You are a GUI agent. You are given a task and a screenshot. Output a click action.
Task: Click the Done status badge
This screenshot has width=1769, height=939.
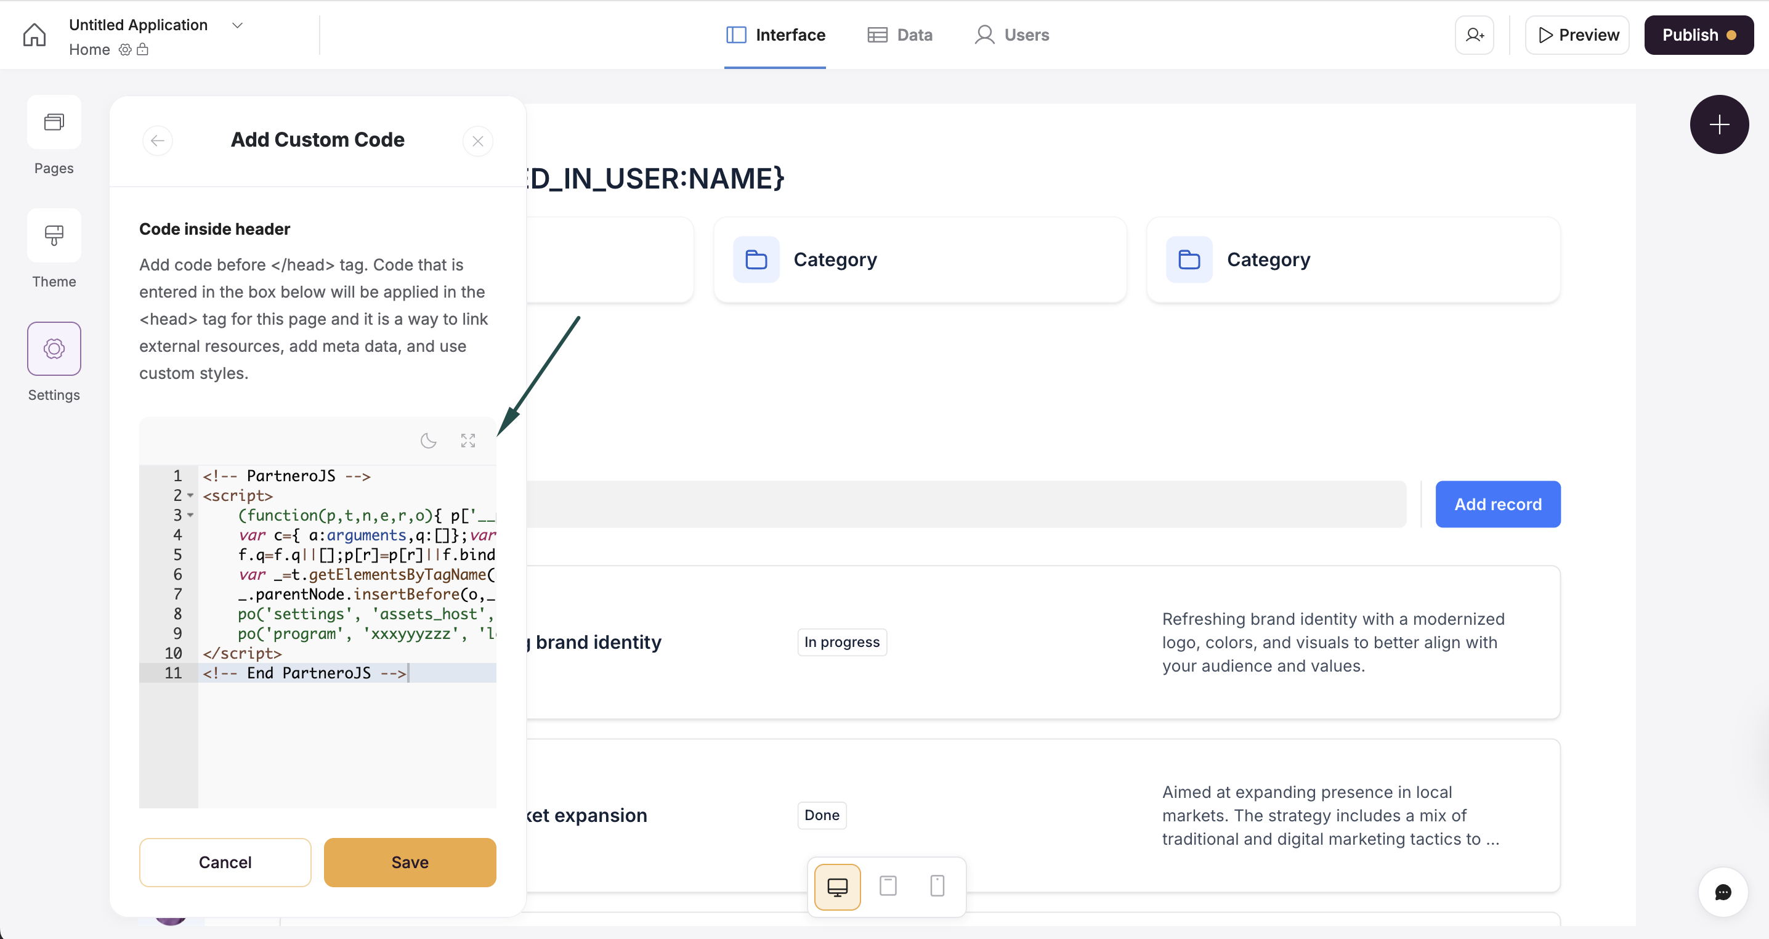pos(822,815)
